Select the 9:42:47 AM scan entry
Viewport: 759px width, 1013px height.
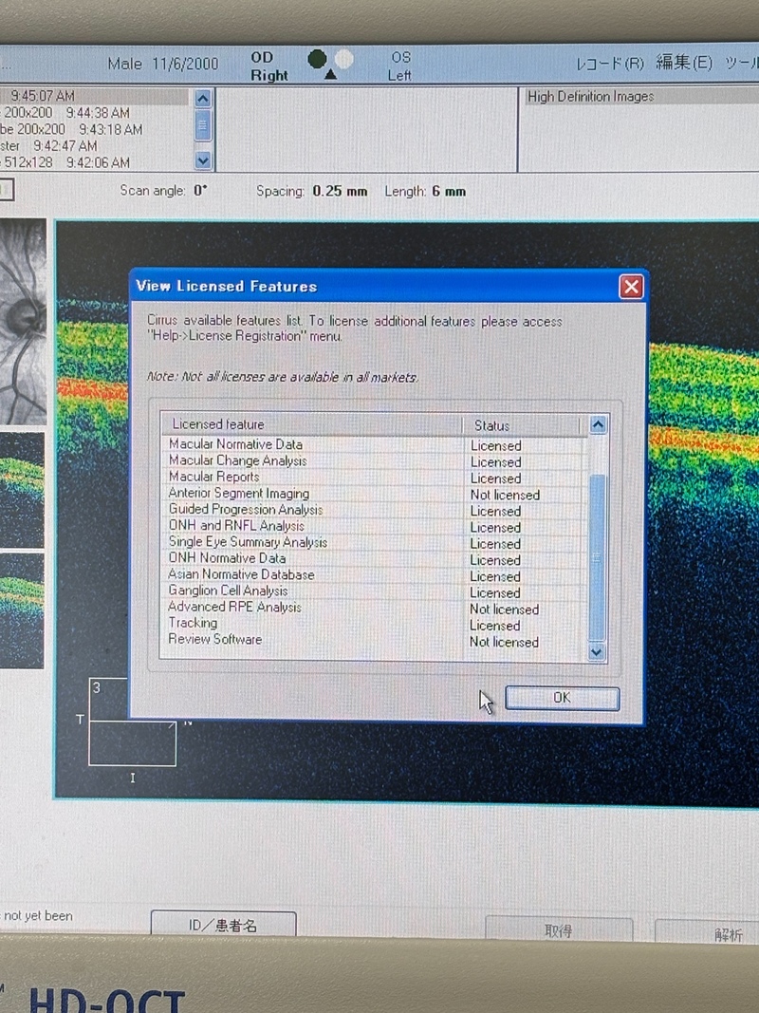coord(94,146)
